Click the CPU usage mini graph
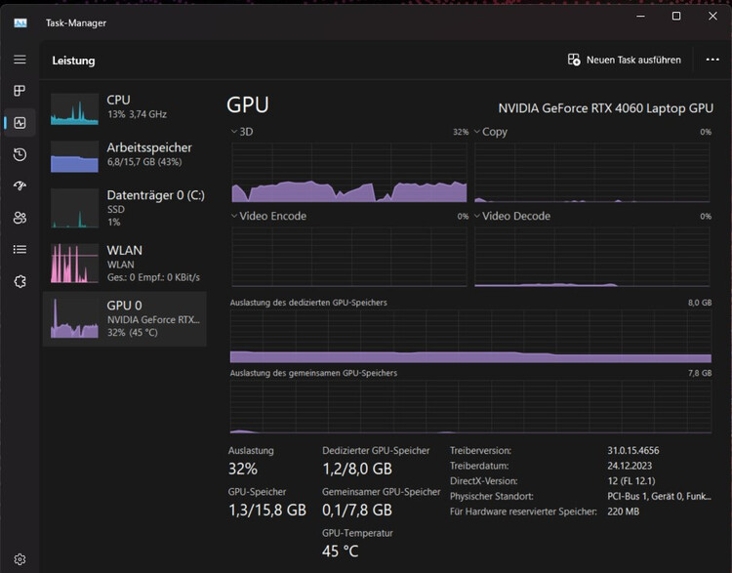This screenshot has height=573, width=732. pos(75,109)
